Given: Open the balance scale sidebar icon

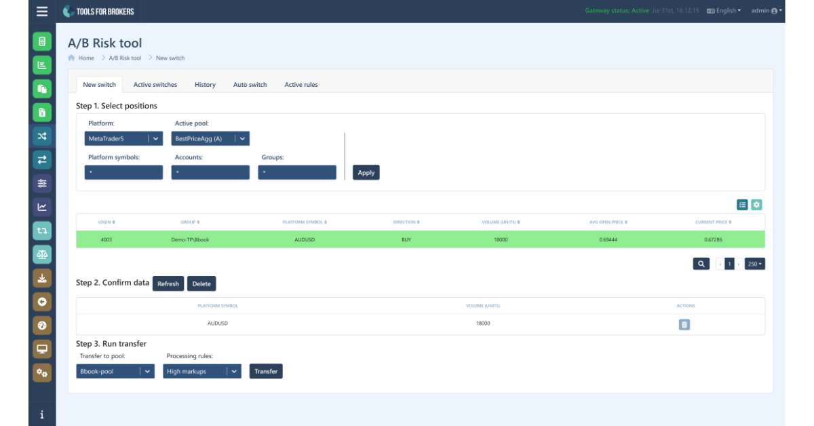Looking at the screenshot, I should coord(42,254).
